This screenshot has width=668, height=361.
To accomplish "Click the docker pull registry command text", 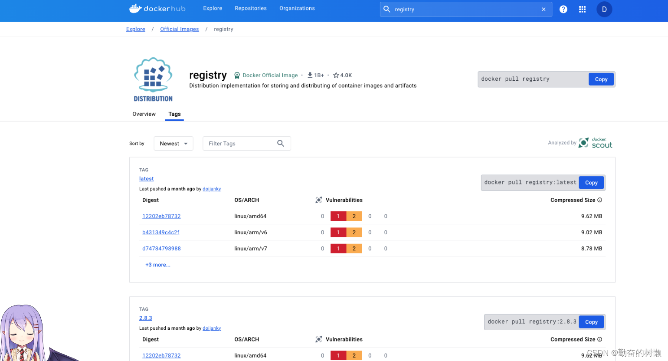I will 515,79.
